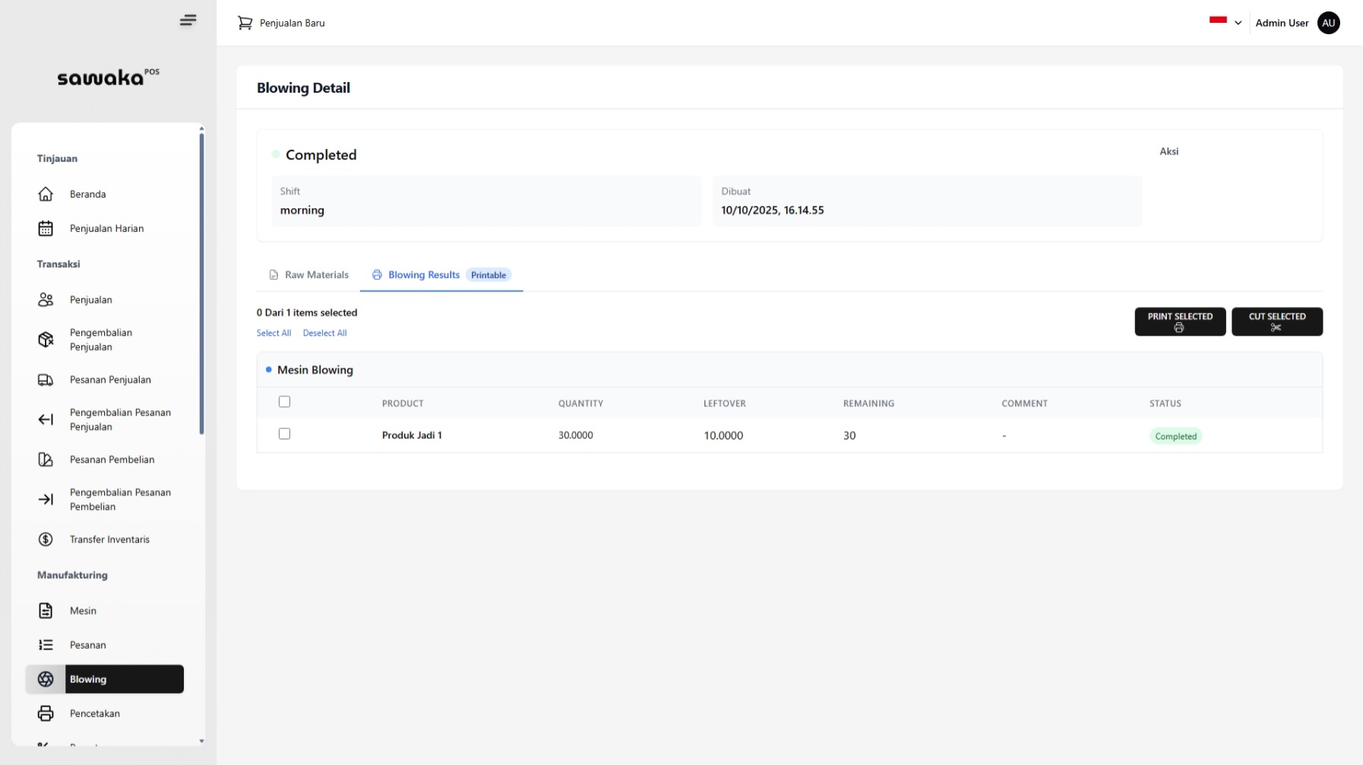The height and width of the screenshot is (765, 1363).
Task: Open Penjualan Harian via calendar icon
Action: (46, 228)
